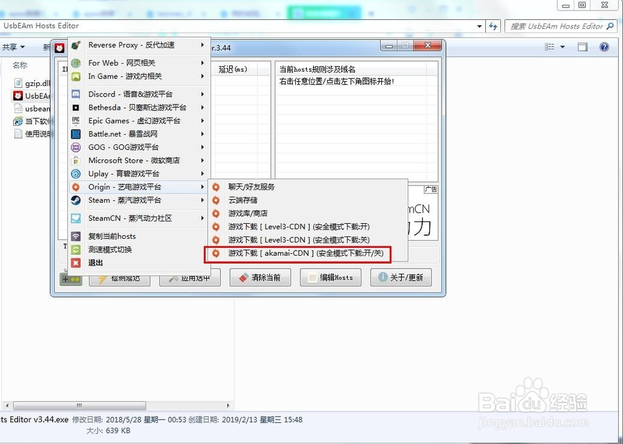Screen dimensions: 623x444
Task: Click the Origin icon beside 云端存储
Action: pyautogui.click(x=216, y=200)
